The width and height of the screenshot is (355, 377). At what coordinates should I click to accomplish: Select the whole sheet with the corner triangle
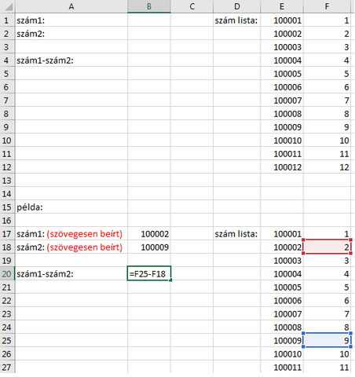pos(8,6)
